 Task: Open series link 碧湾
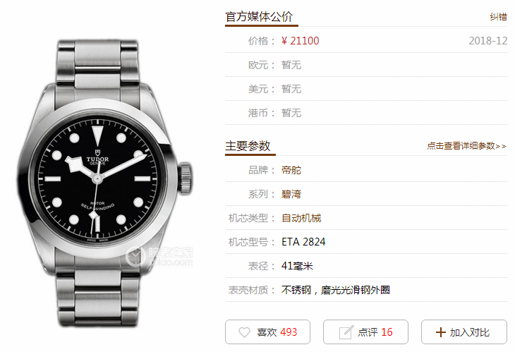291,194
